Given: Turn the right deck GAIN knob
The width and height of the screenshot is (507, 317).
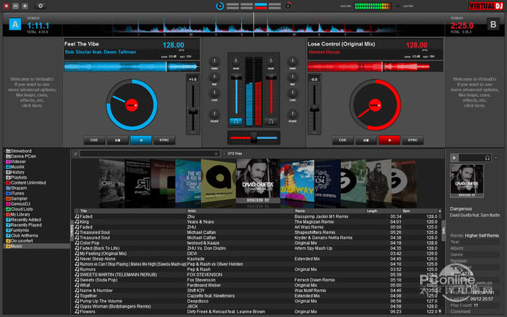Looking at the screenshot, I should tap(271, 62).
